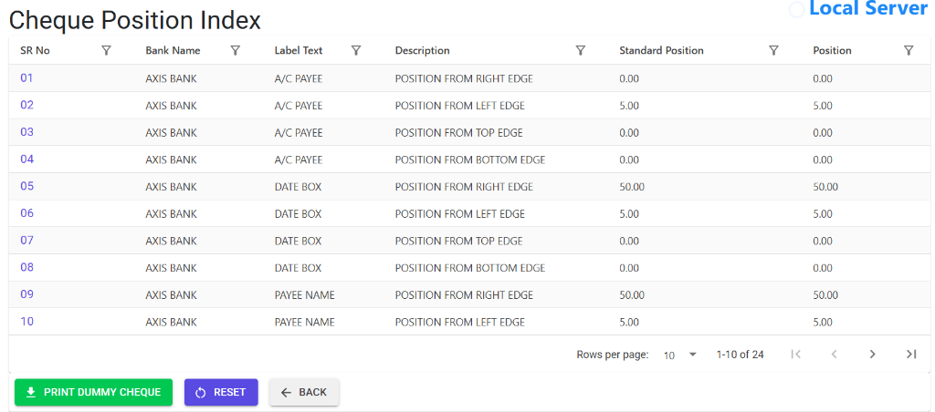Sort by Label Text column header
This screenshot has width=935, height=412.
click(x=299, y=51)
